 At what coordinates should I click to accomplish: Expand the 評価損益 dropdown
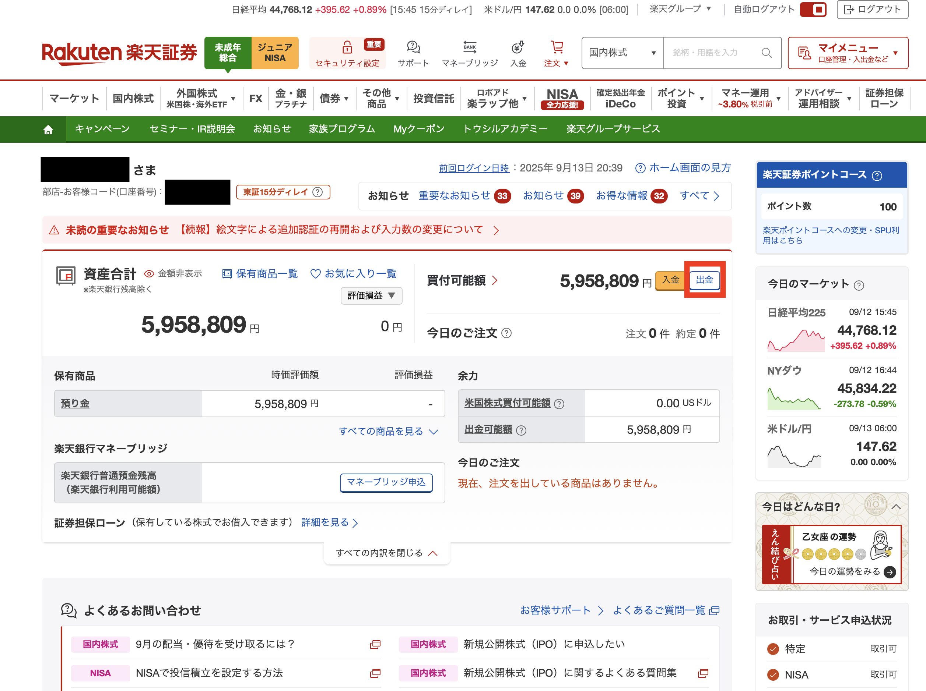coord(371,296)
